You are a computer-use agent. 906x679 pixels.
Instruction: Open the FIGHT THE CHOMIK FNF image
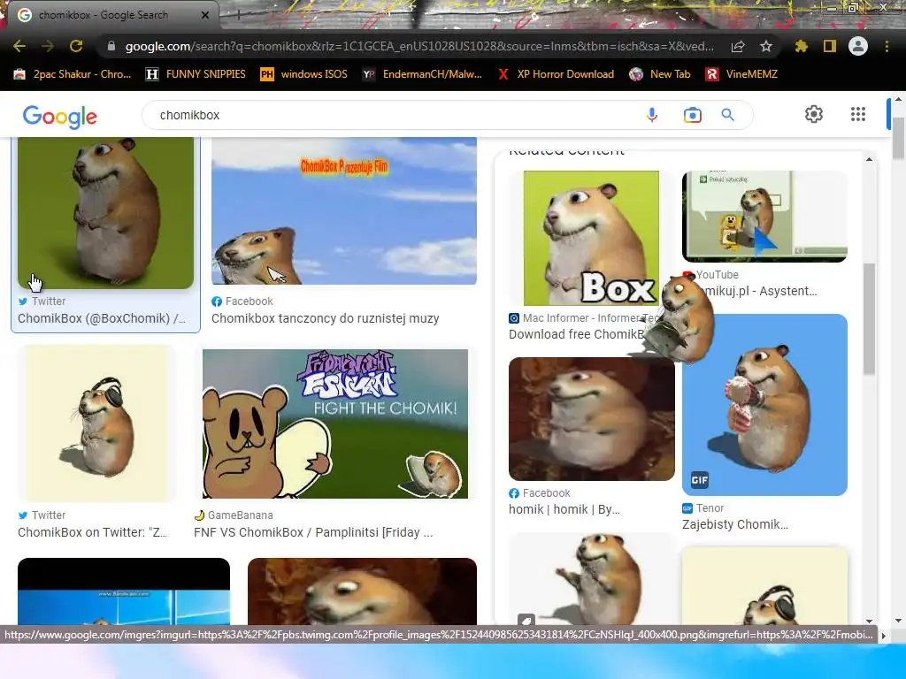point(335,423)
